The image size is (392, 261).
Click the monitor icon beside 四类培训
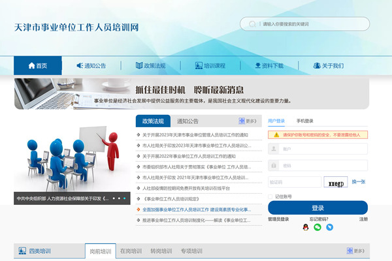click(x=22, y=251)
